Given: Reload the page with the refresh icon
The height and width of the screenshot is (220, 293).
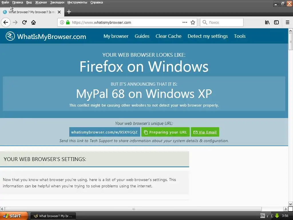Looking at the screenshot, I should click(x=24, y=22).
